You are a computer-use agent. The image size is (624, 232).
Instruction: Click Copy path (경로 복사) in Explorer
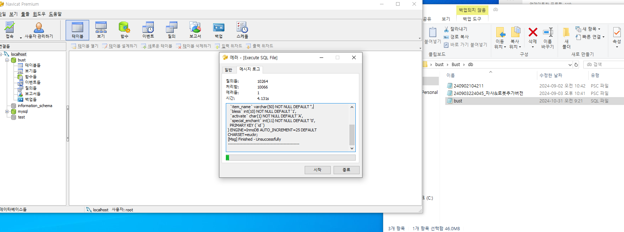(x=456, y=37)
